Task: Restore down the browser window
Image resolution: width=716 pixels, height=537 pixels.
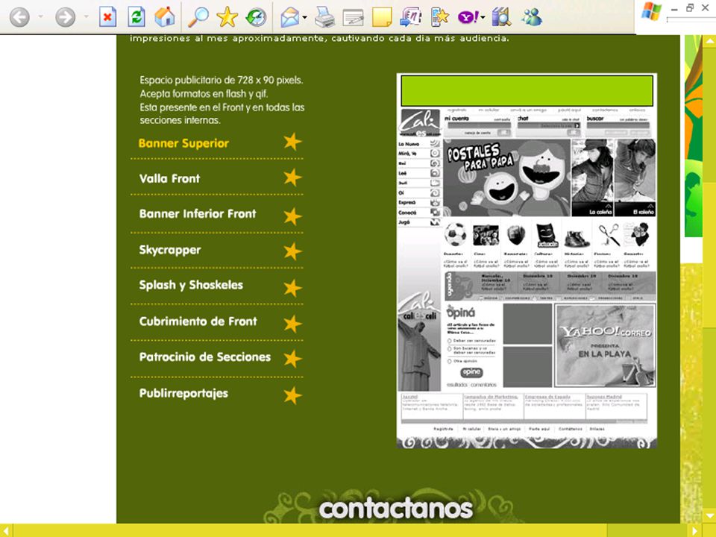Action: click(x=690, y=7)
